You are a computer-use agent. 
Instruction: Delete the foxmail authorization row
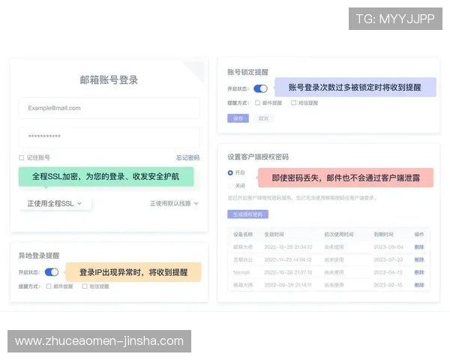pyautogui.click(x=419, y=272)
